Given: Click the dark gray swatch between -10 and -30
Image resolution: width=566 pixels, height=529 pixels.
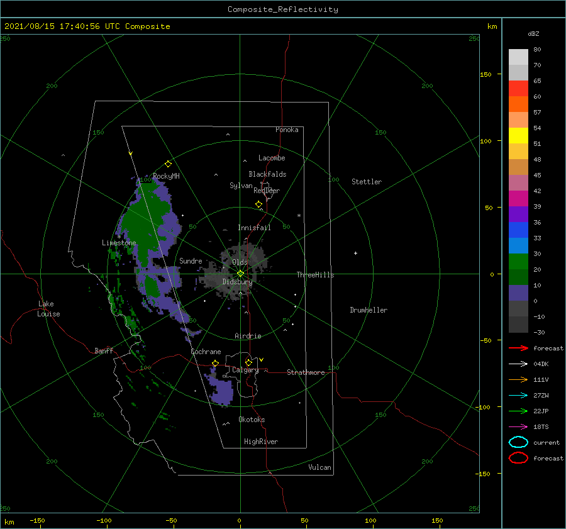Looking at the screenshot, I should coord(518,325).
